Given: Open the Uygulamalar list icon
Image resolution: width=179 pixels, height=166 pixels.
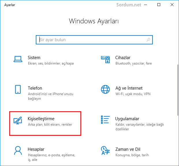Looking at the screenshot, I should click(105, 120).
